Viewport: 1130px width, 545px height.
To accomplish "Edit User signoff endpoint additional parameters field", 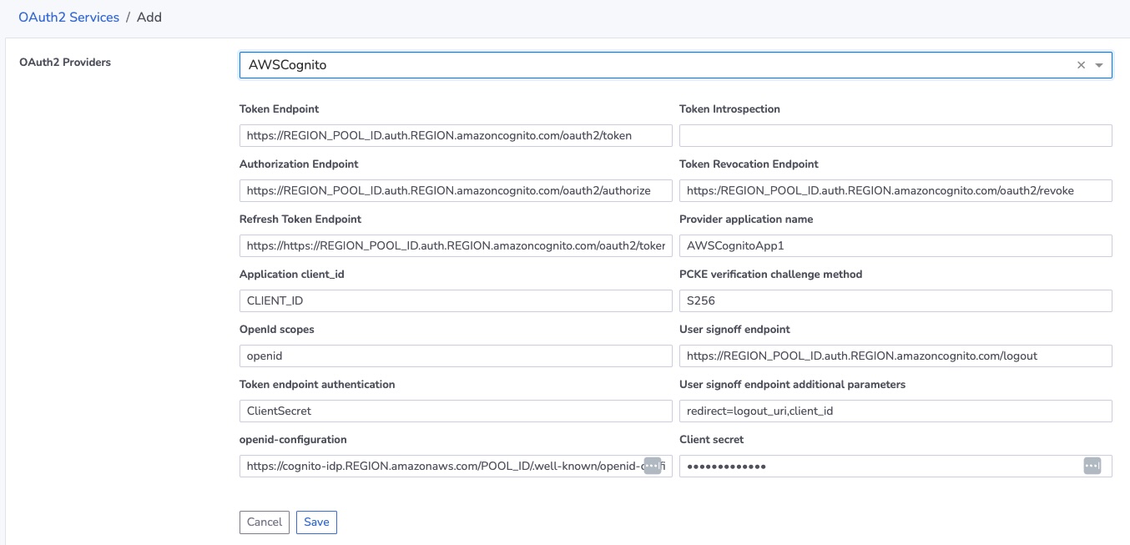I will [895, 411].
